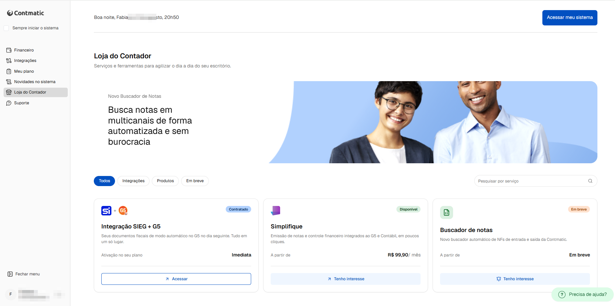The image size is (615, 306).
Task: Click the Simplifique purple logo
Action: pyautogui.click(x=276, y=211)
